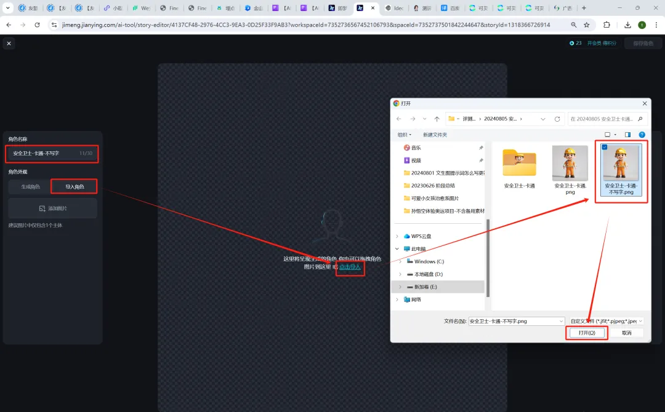Open the file dialog help icon
This screenshot has width=665, height=412.
coord(642,135)
